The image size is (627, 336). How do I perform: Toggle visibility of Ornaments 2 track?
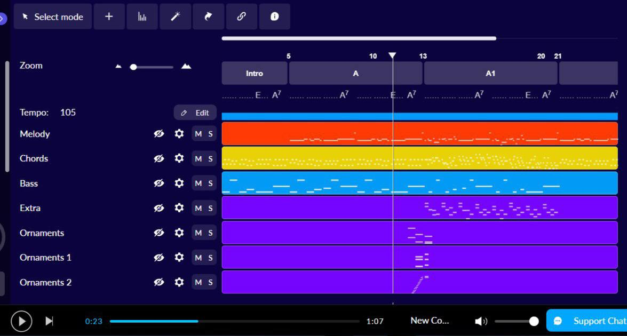click(158, 282)
